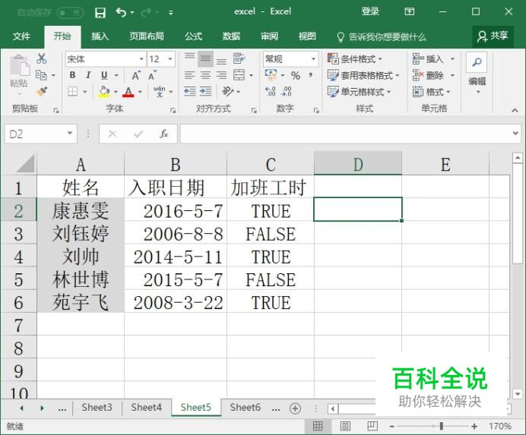Increase font size with larger A
Screen dimensions: 526x435
tap(136, 75)
